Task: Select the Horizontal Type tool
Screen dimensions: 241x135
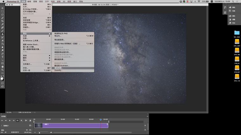Action: 3,57
